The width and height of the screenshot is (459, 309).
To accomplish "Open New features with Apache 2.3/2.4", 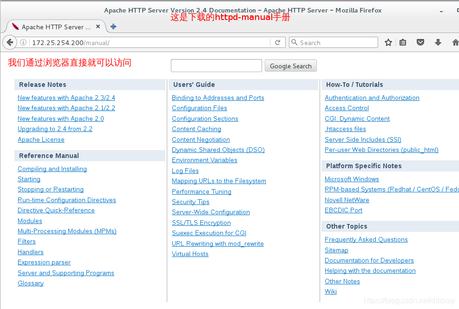I will pyautogui.click(x=66, y=98).
